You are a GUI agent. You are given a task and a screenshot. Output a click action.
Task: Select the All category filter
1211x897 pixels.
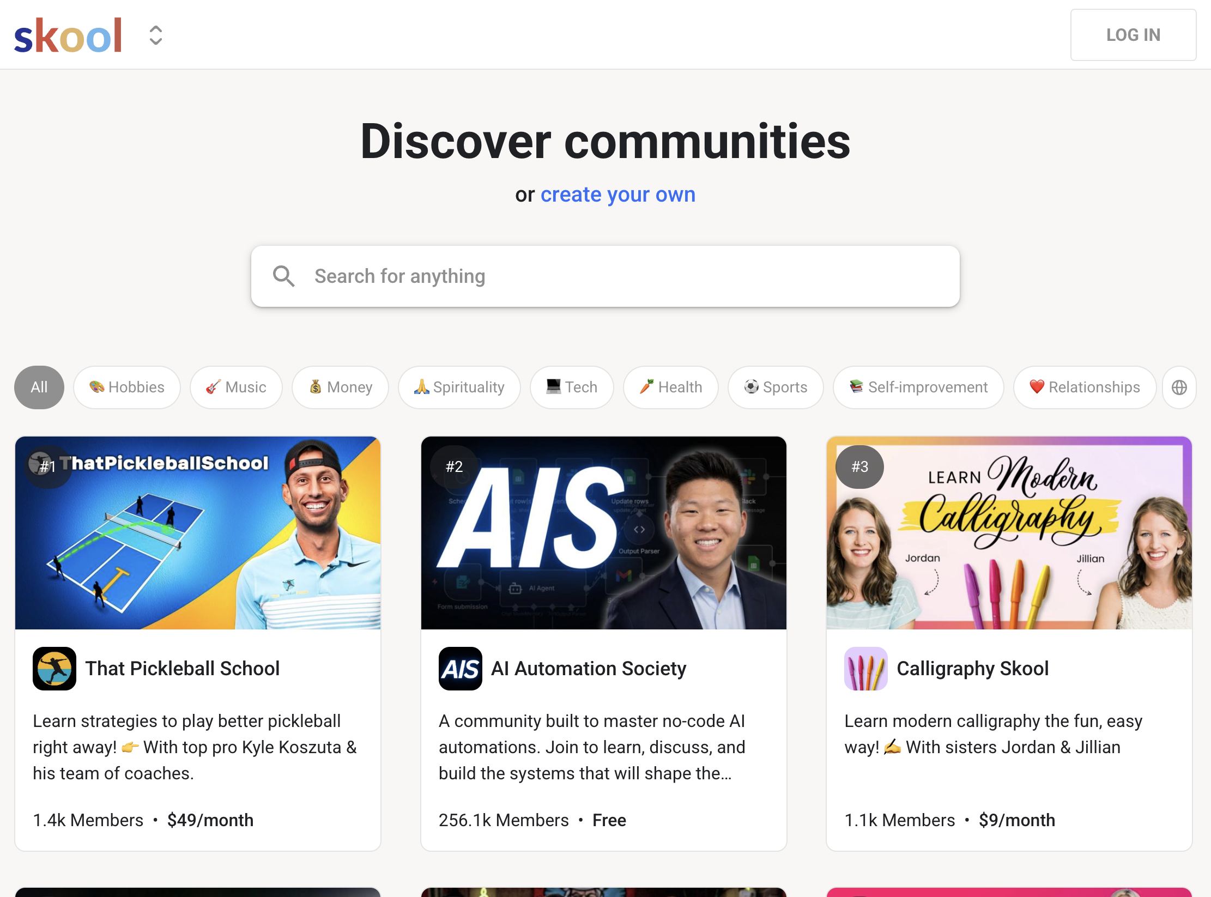(39, 387)
